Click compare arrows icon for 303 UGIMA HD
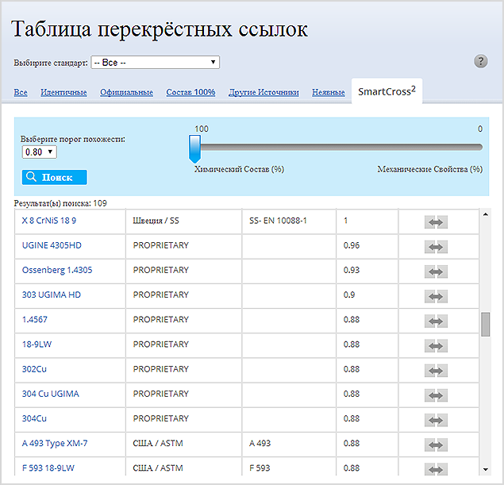Image resolution: width=504 pixels, height=485 pixels. click(436, 296)
